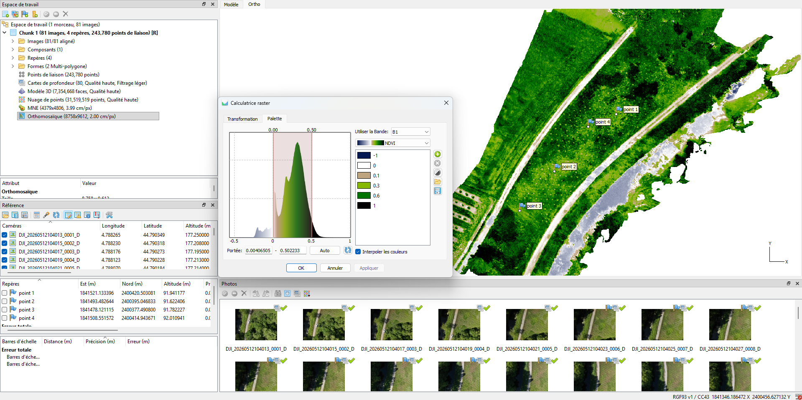Check the point 2 marker checkbox
This screenshot has width=802, height=400.
click(x=5, y=301)
